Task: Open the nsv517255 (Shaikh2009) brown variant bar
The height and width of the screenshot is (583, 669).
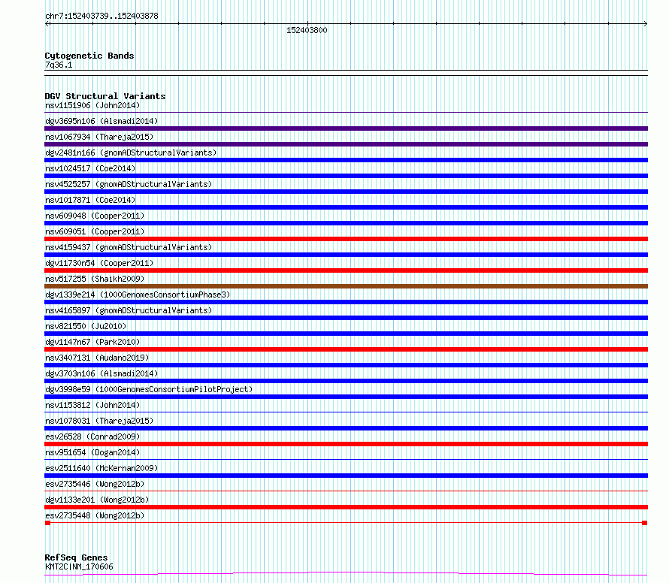Action: tap(346, 286)
